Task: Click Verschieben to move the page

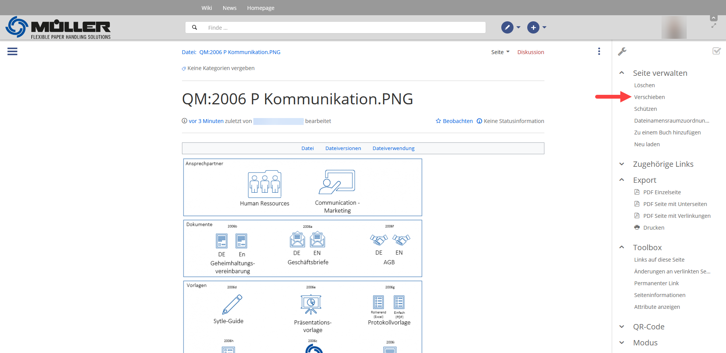Action: pyautogui.click(x=649, y=97)
